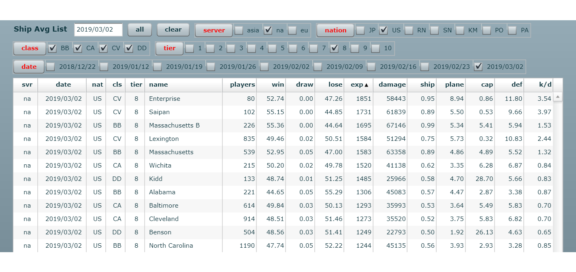Screen dimensions: 576x272
Task: Select the tier 10 checkbox
Action: pyautogui.click(x=375, y=49)
